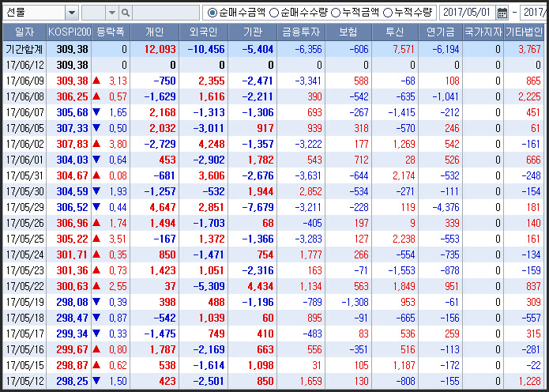The height and width of the screenshot is (392, 549).
Task: Click the empty name field after search icon
Action: pos(166,13)
